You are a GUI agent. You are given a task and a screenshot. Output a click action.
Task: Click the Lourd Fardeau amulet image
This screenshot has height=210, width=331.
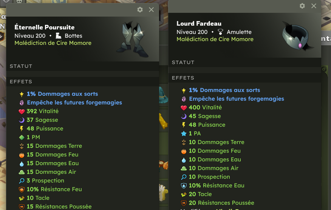point(297,36)
